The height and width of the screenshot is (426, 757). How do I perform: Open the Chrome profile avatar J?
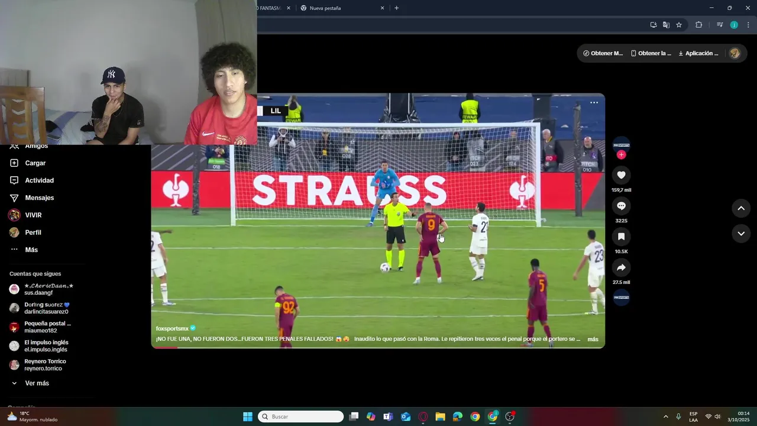point(734,25)
